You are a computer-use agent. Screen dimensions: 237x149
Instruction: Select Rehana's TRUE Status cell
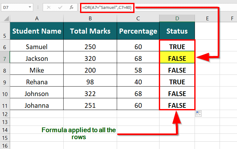[177, 81]
